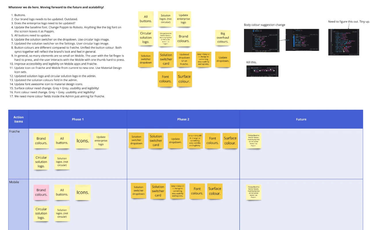The width and height of the screenshot is (371, 230).
Task: Click the Icons note in the Mobile row
Action: point(83,192)
